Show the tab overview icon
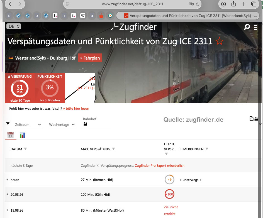Viewport: 263px width, 218px height. (x=254, y=4)
